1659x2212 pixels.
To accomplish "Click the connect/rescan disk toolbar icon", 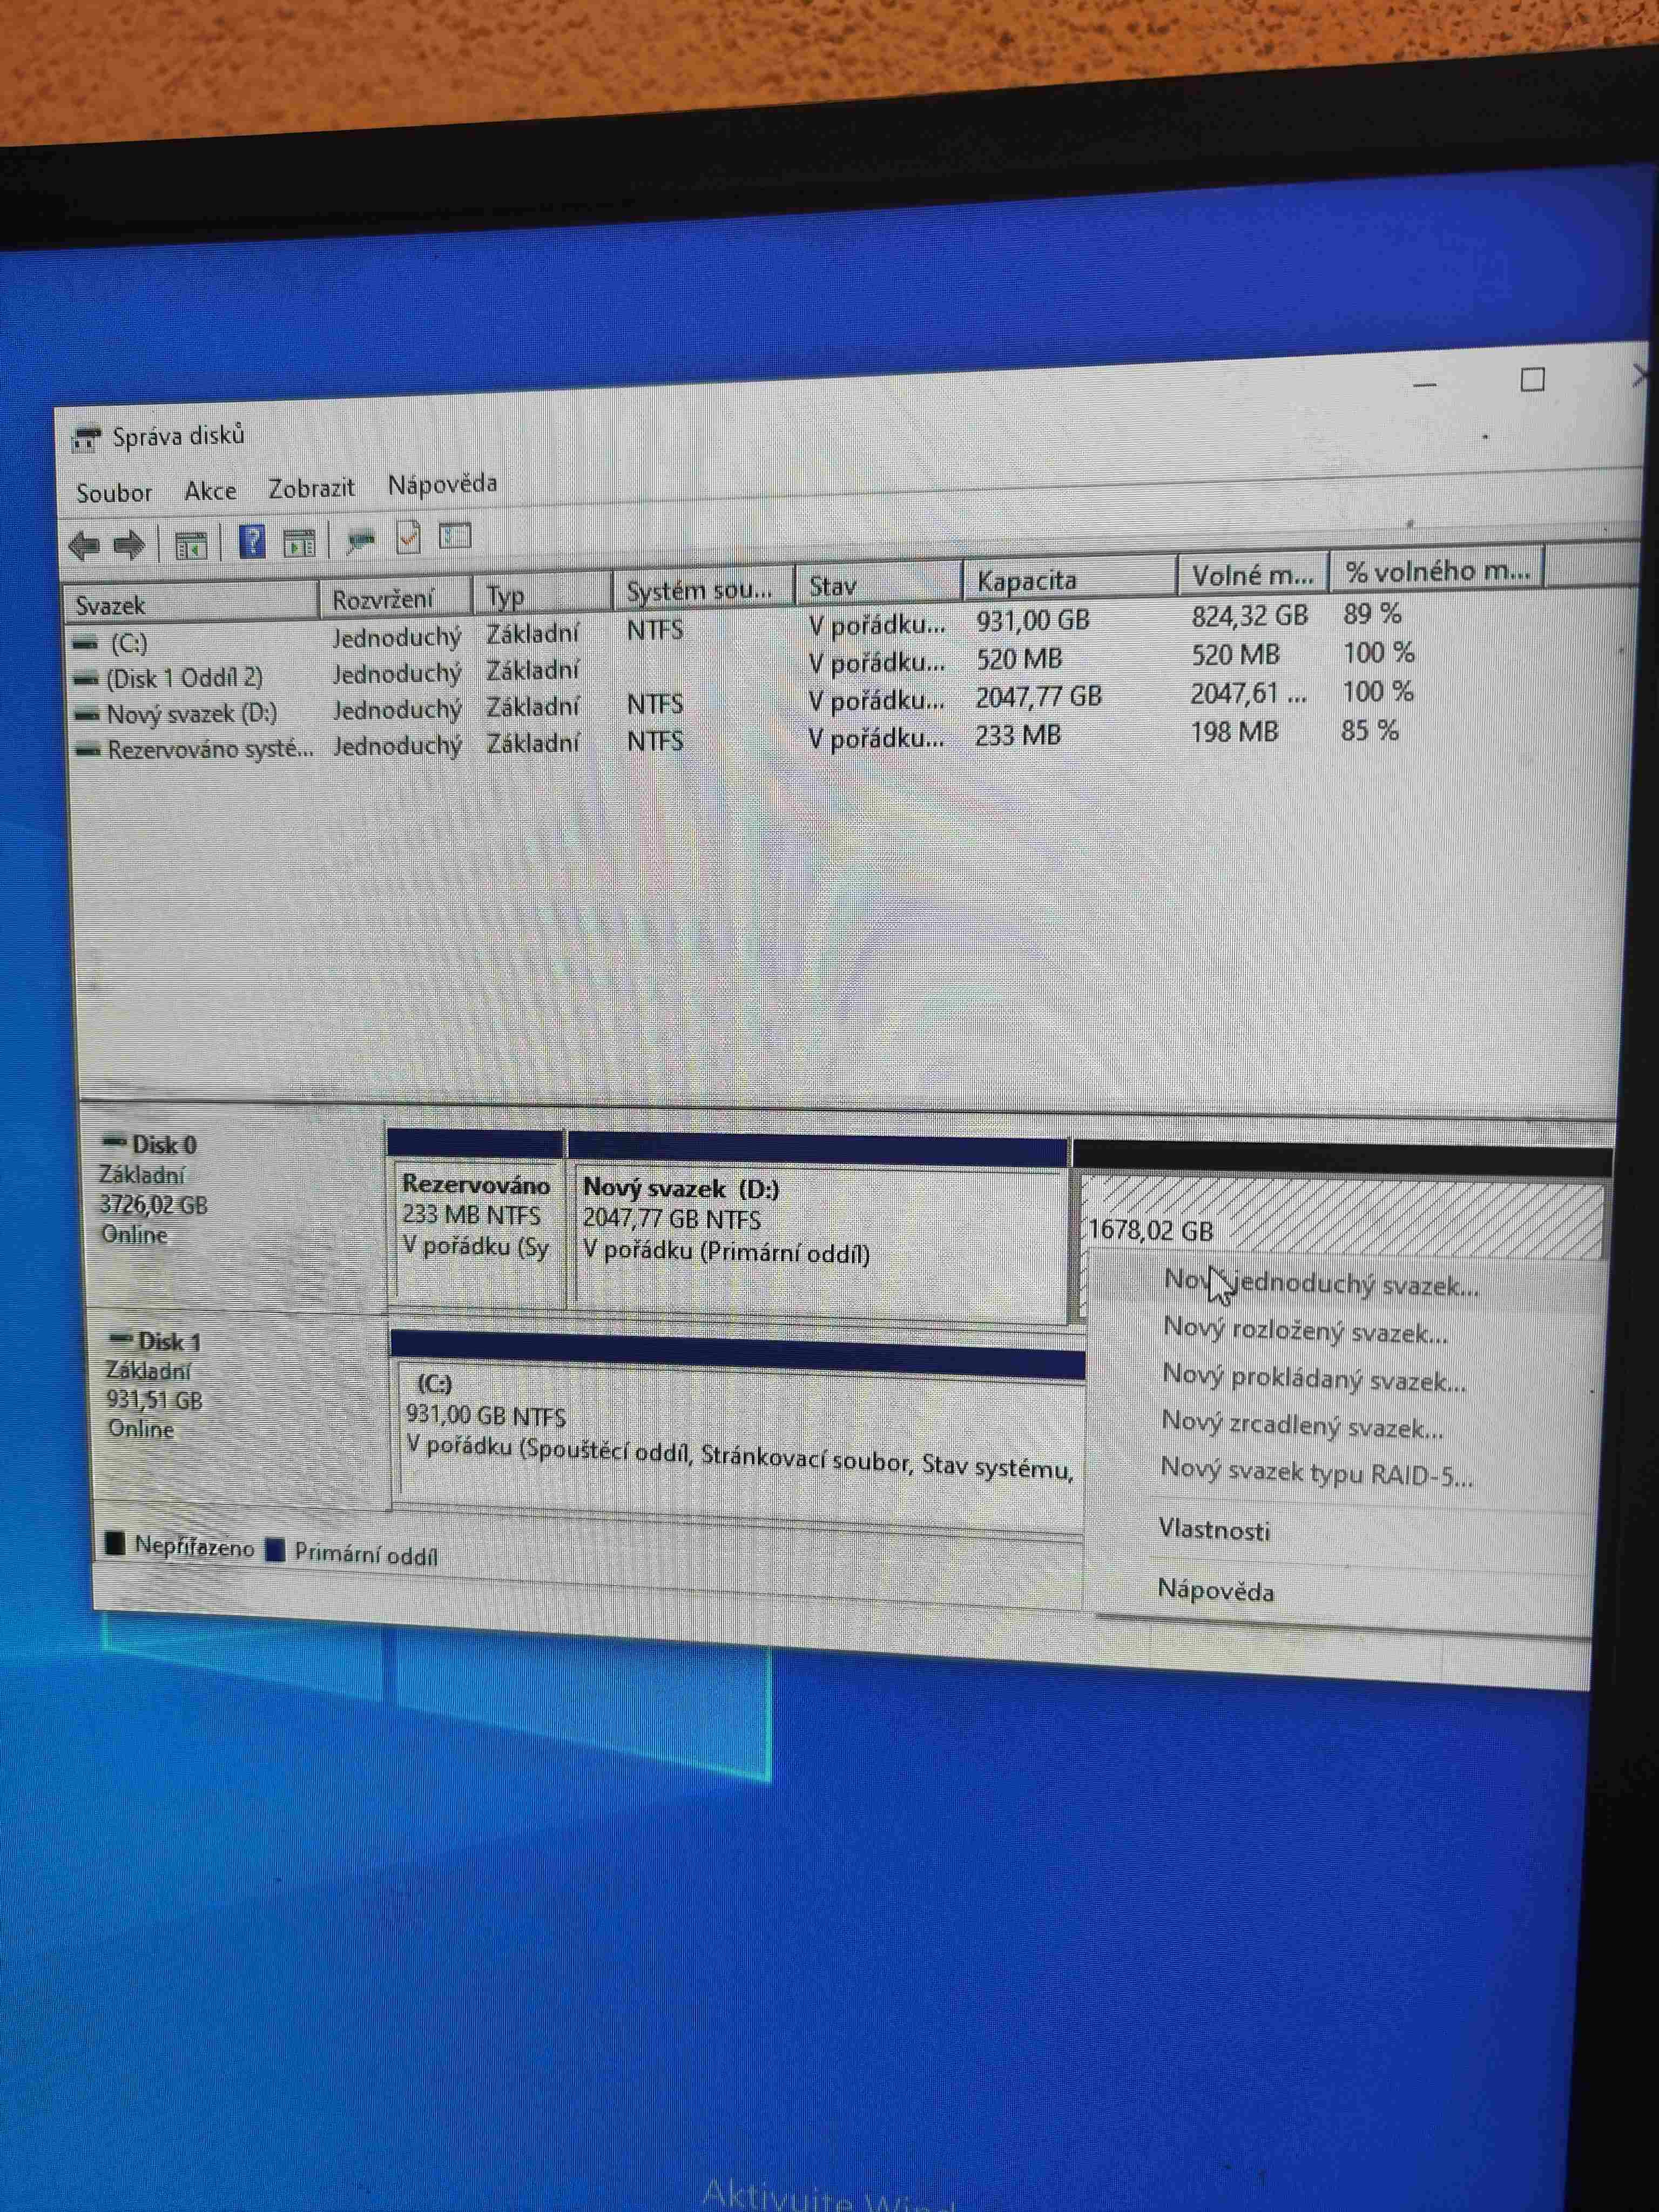I will [x=360, y=540].
